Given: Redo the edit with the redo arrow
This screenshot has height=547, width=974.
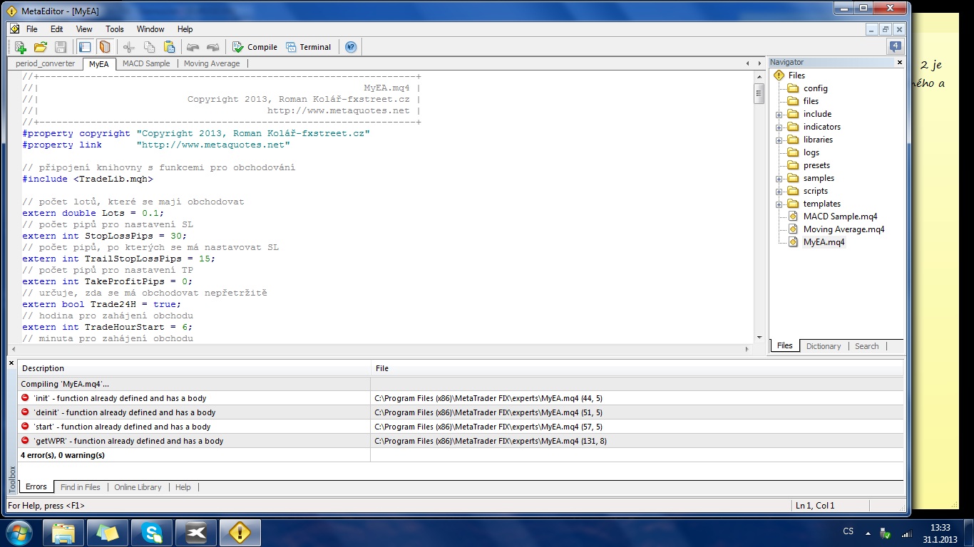Looking at the screenshot, I should pos(212,47).
